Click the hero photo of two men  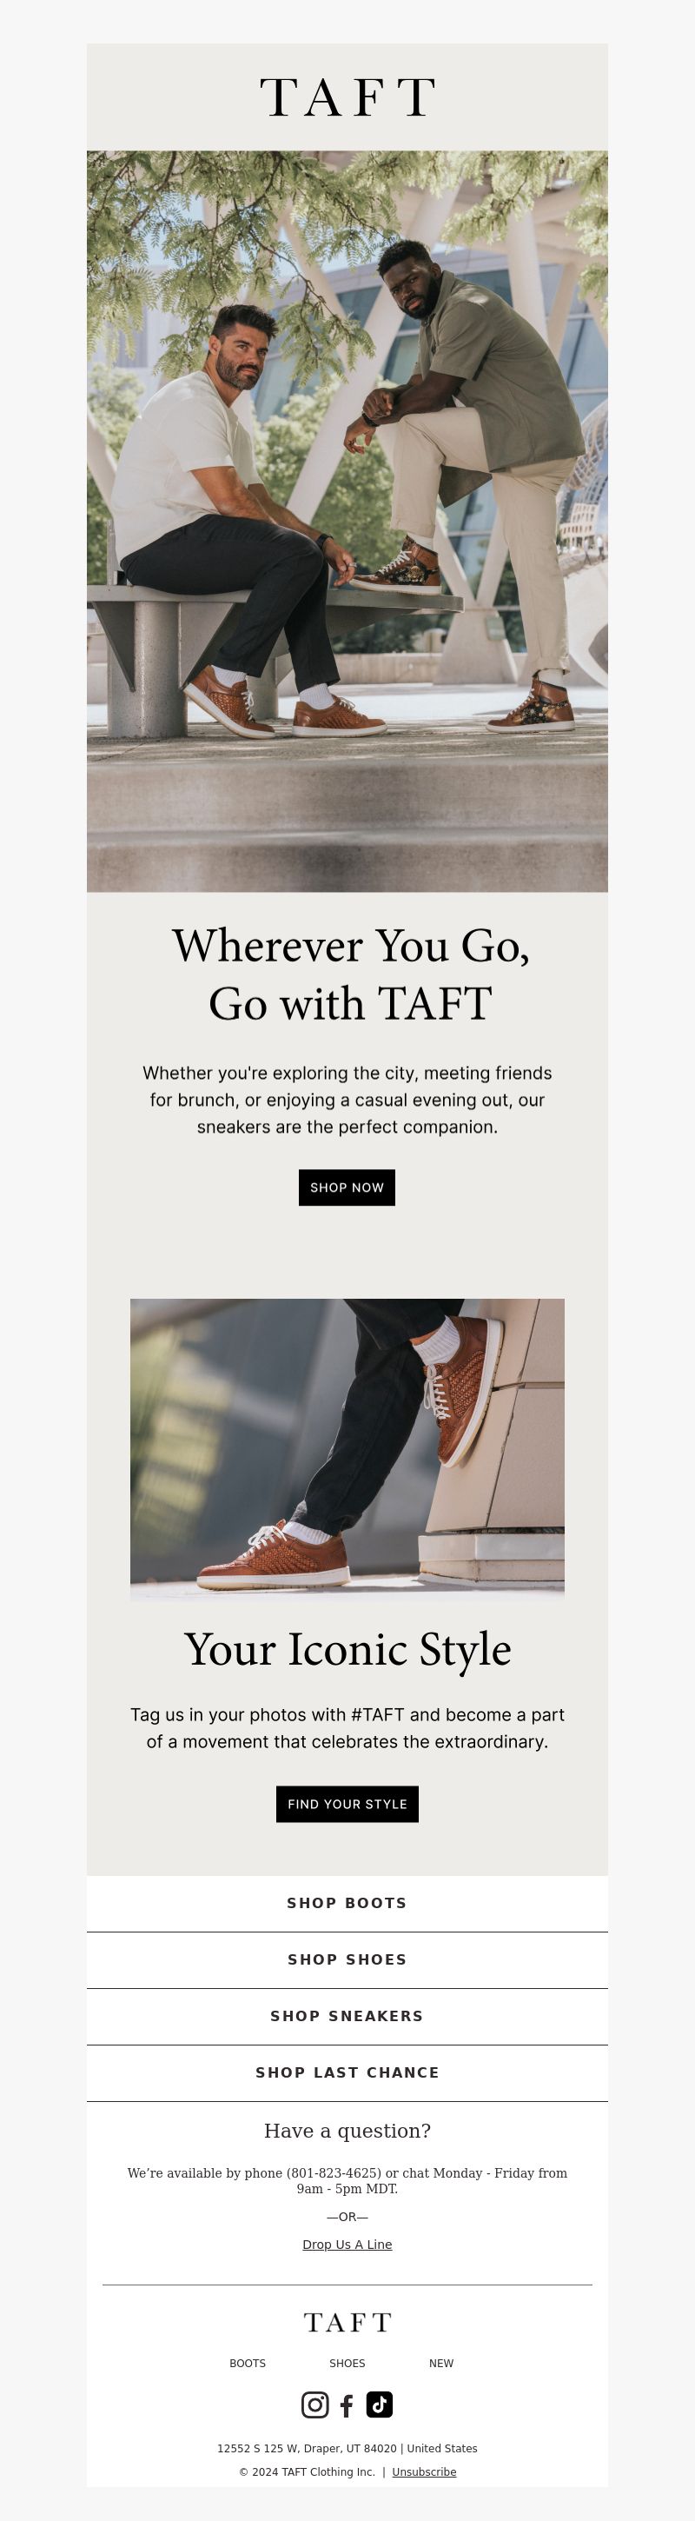tap(347, 521)
